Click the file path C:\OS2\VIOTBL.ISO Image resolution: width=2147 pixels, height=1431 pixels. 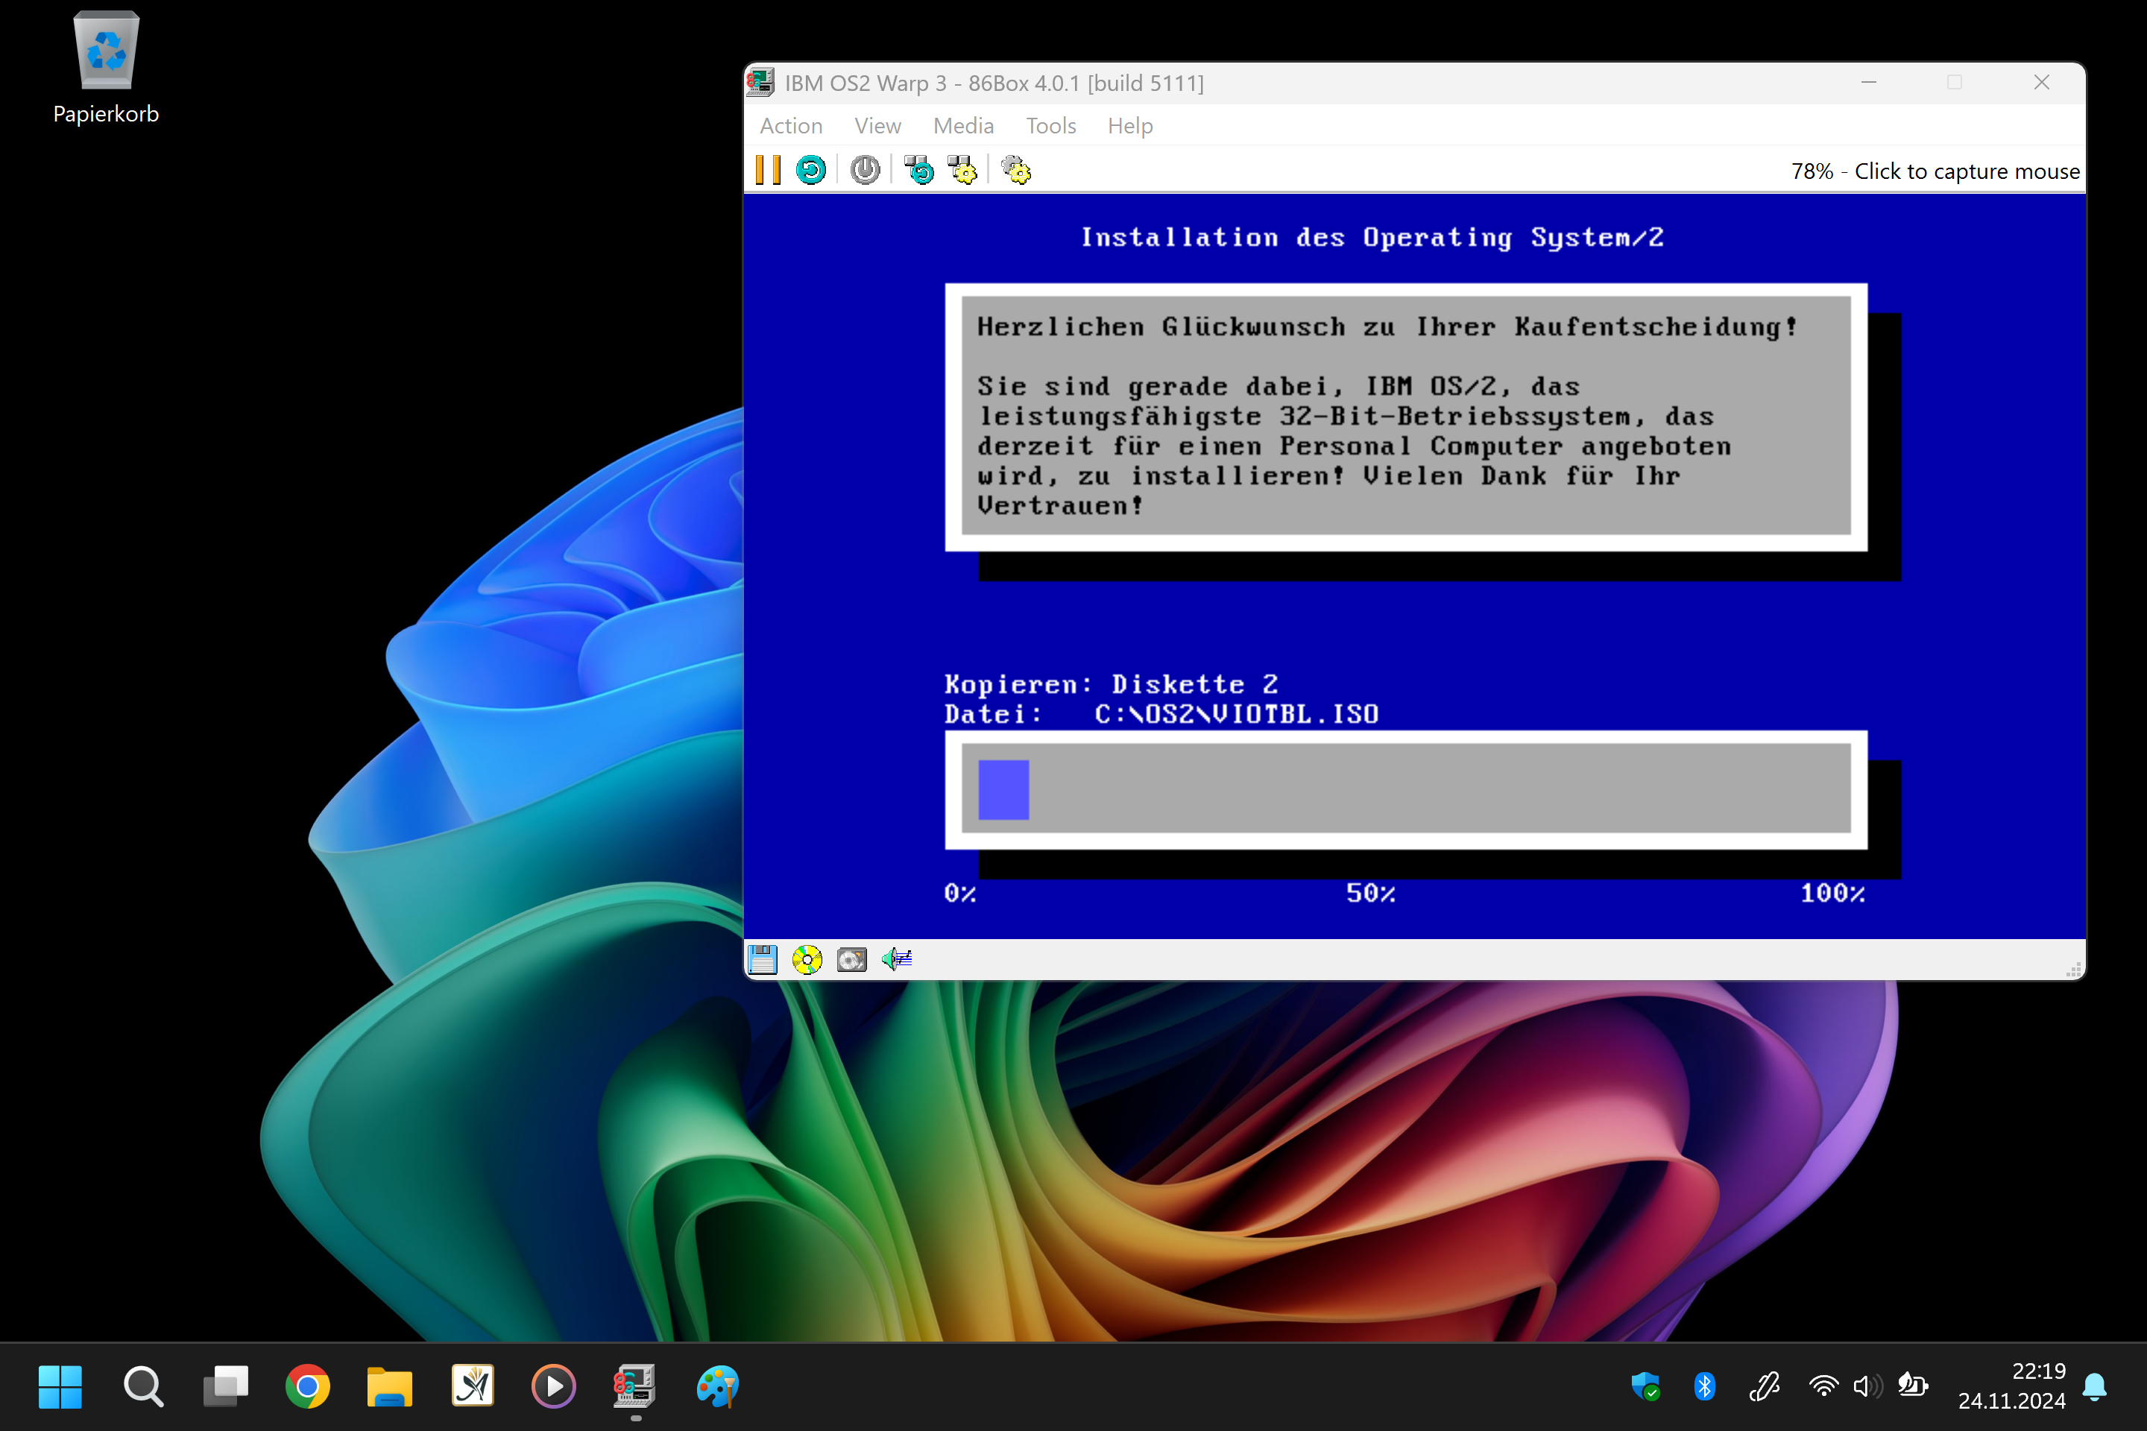point(1237,715)
